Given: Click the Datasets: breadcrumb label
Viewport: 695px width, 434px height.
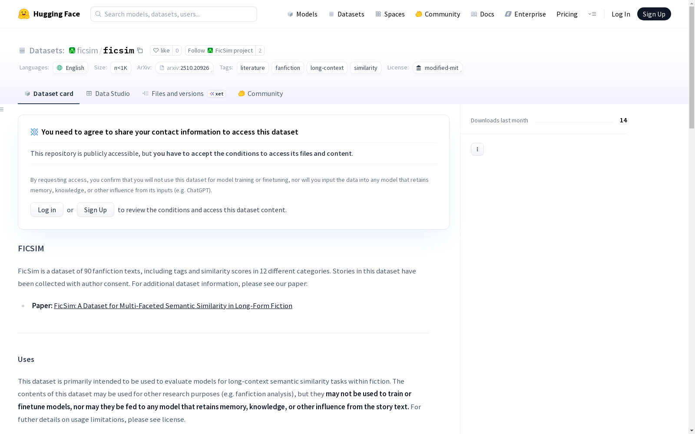Looking at the screenshot, I should (x=47, y=50).
